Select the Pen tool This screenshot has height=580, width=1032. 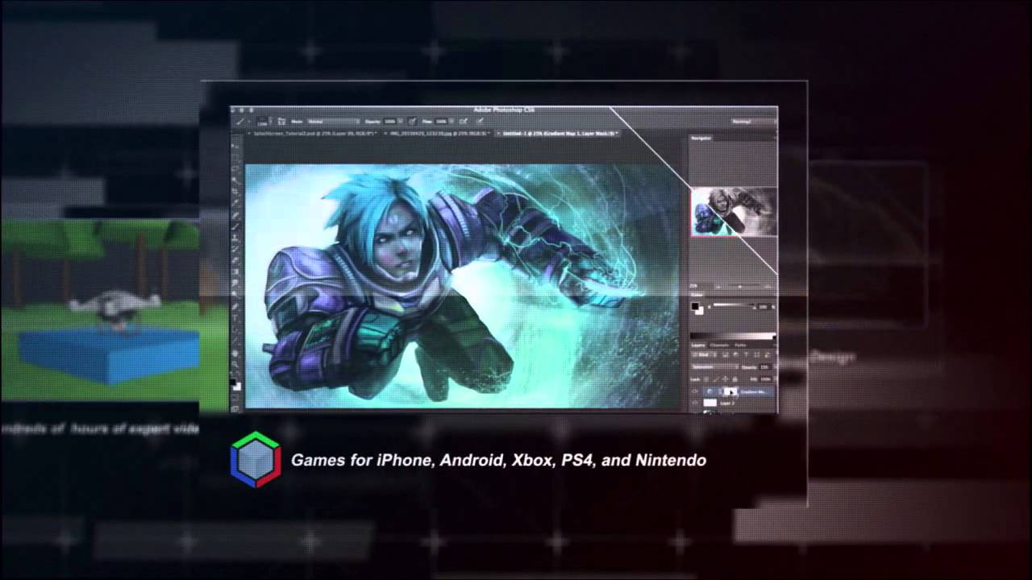[235, 306]
